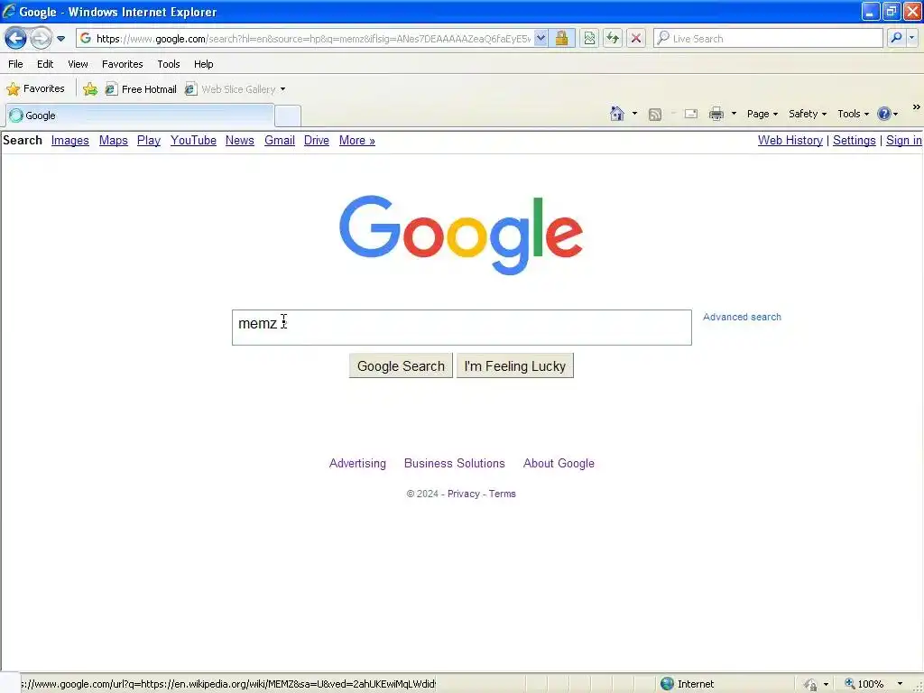Click the Google Search button
The image size is (924, 693).
pos(401,366)
